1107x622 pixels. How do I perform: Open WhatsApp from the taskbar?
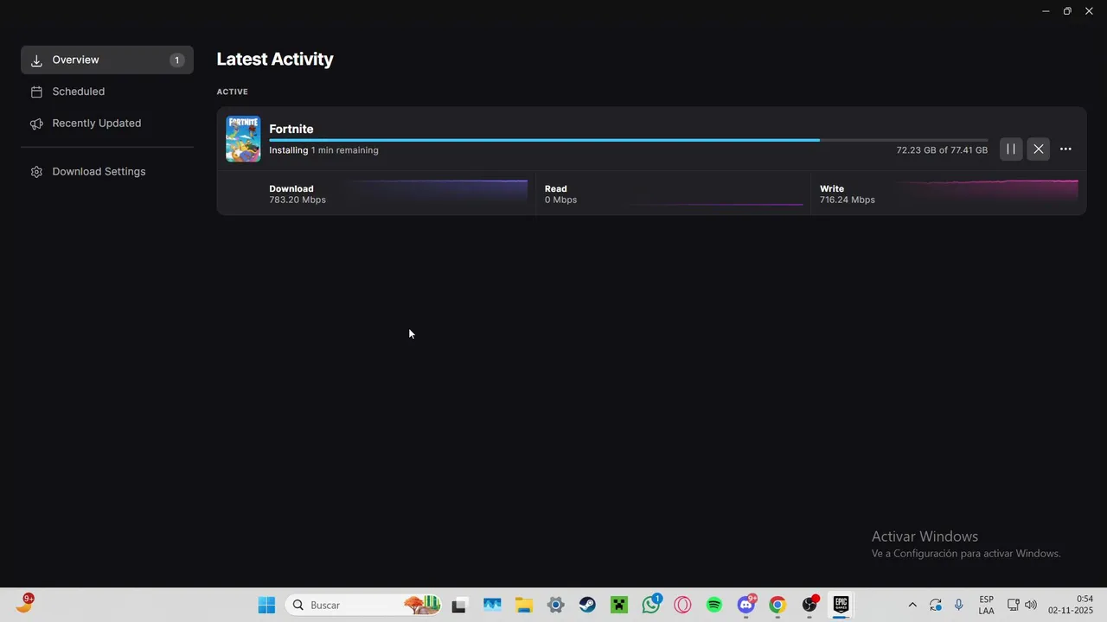coord(651,605)
